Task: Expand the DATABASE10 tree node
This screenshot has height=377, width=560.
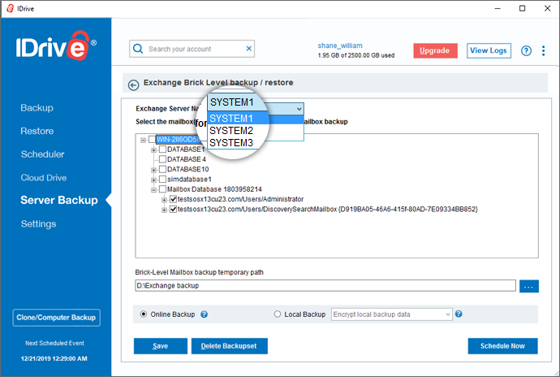Action: (153, 170)
